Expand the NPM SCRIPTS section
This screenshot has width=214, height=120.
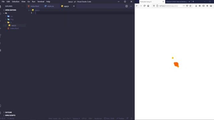tap(10, 115)
